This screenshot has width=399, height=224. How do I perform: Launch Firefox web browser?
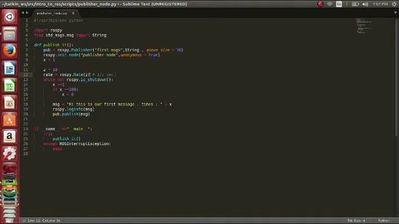click(9, 51)
